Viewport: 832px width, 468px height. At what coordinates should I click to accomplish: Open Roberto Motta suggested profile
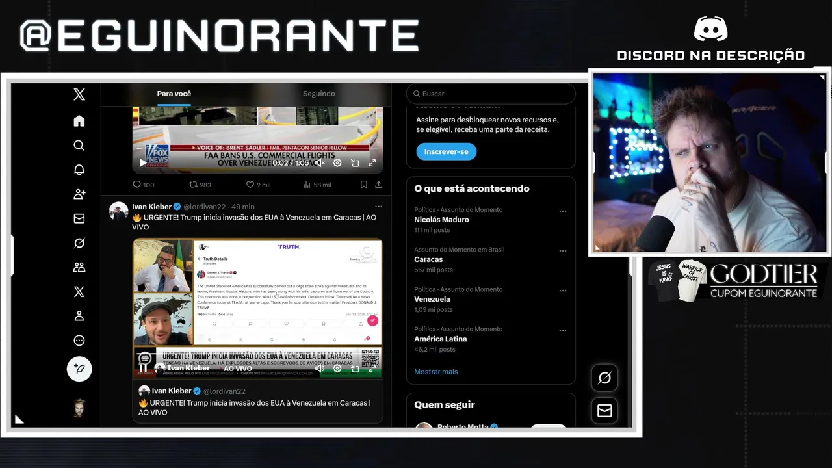tap(464, 426)
